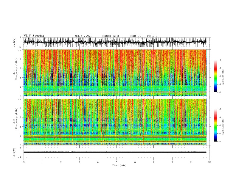Click time-axis tick label "6" under Time axis
This screenshot has height=182, width=236.
135,162
